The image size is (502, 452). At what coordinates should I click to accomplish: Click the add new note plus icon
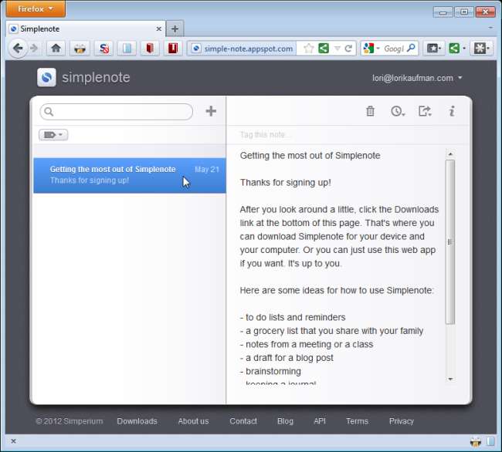211,111
